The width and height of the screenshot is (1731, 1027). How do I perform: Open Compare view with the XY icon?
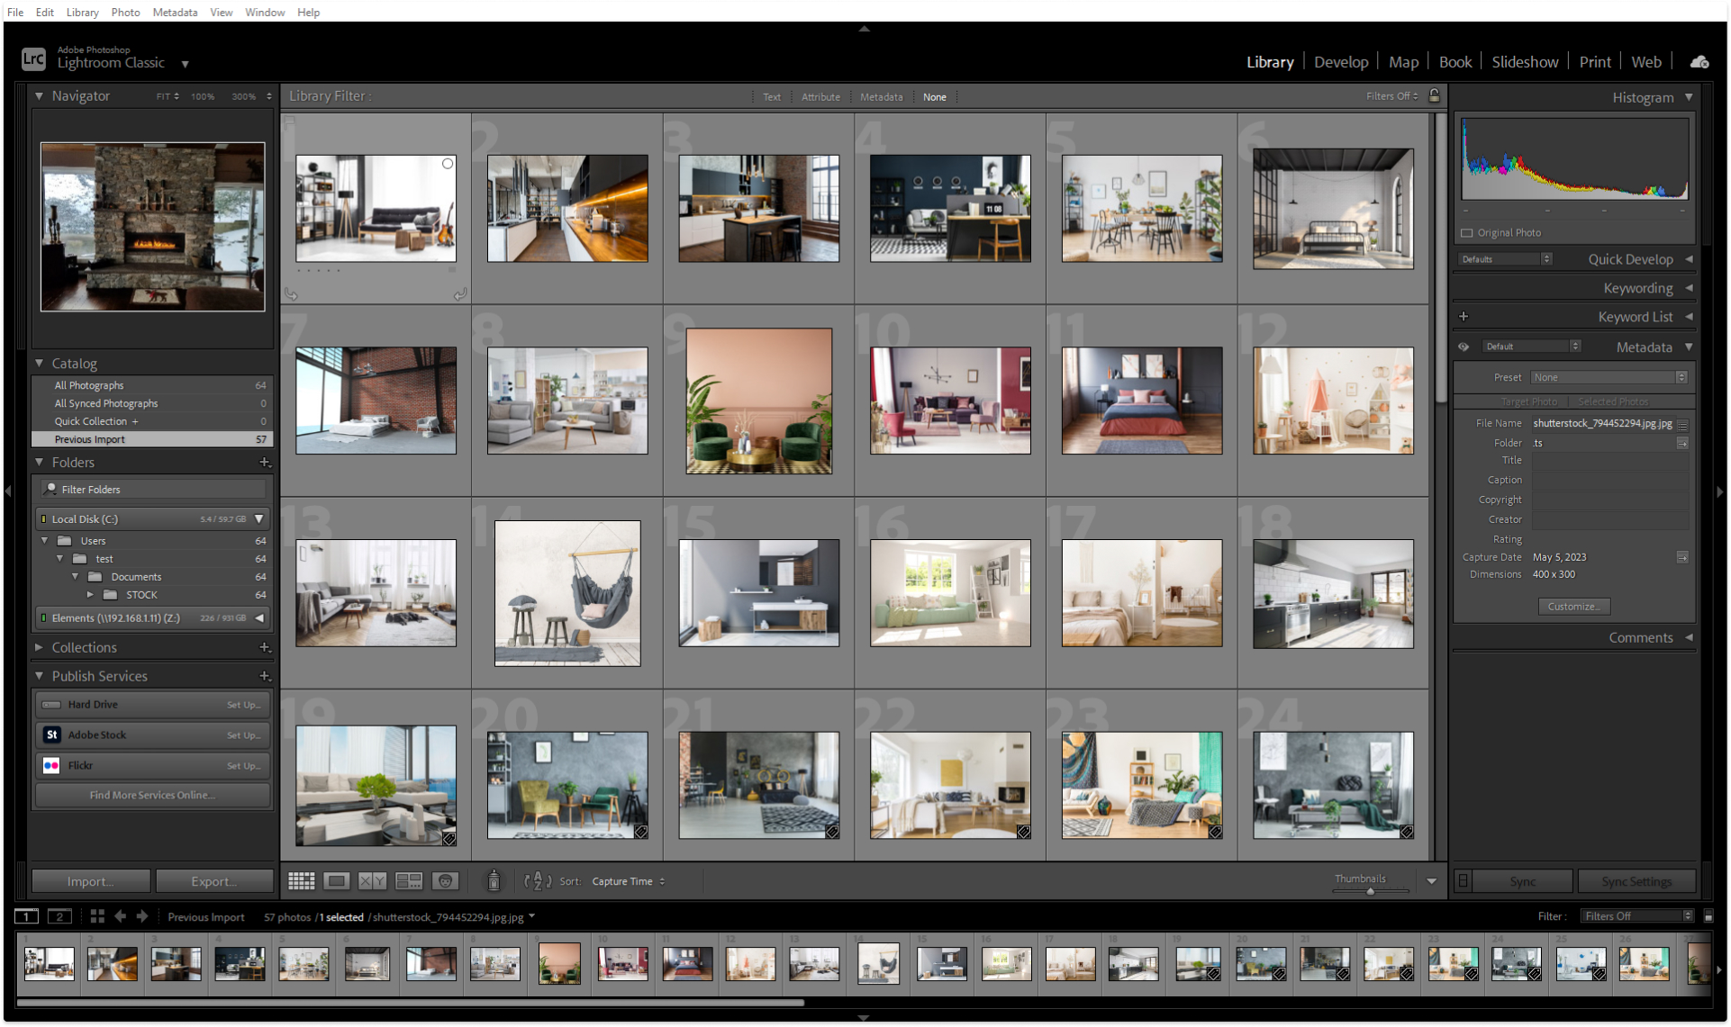coord(370,880)
